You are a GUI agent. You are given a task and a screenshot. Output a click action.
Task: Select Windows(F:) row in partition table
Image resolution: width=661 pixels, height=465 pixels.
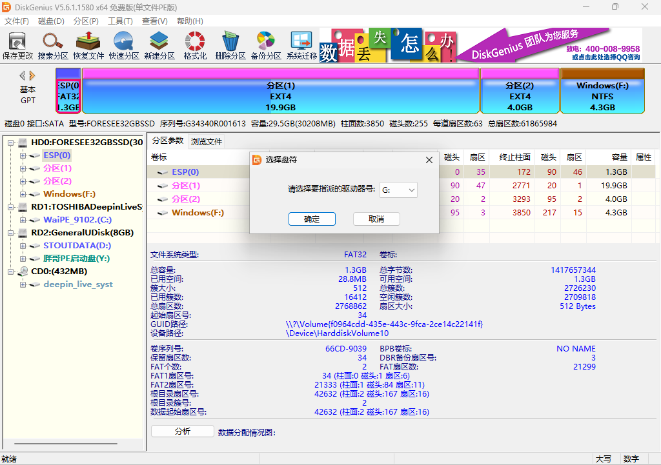point(402,213)
